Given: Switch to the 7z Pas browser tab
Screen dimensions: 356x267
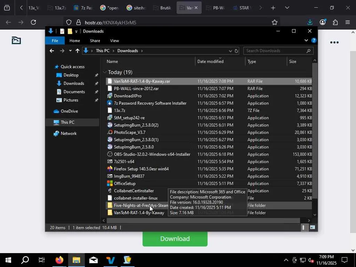Looking at the screenshot, I should [x=83, y=8].
